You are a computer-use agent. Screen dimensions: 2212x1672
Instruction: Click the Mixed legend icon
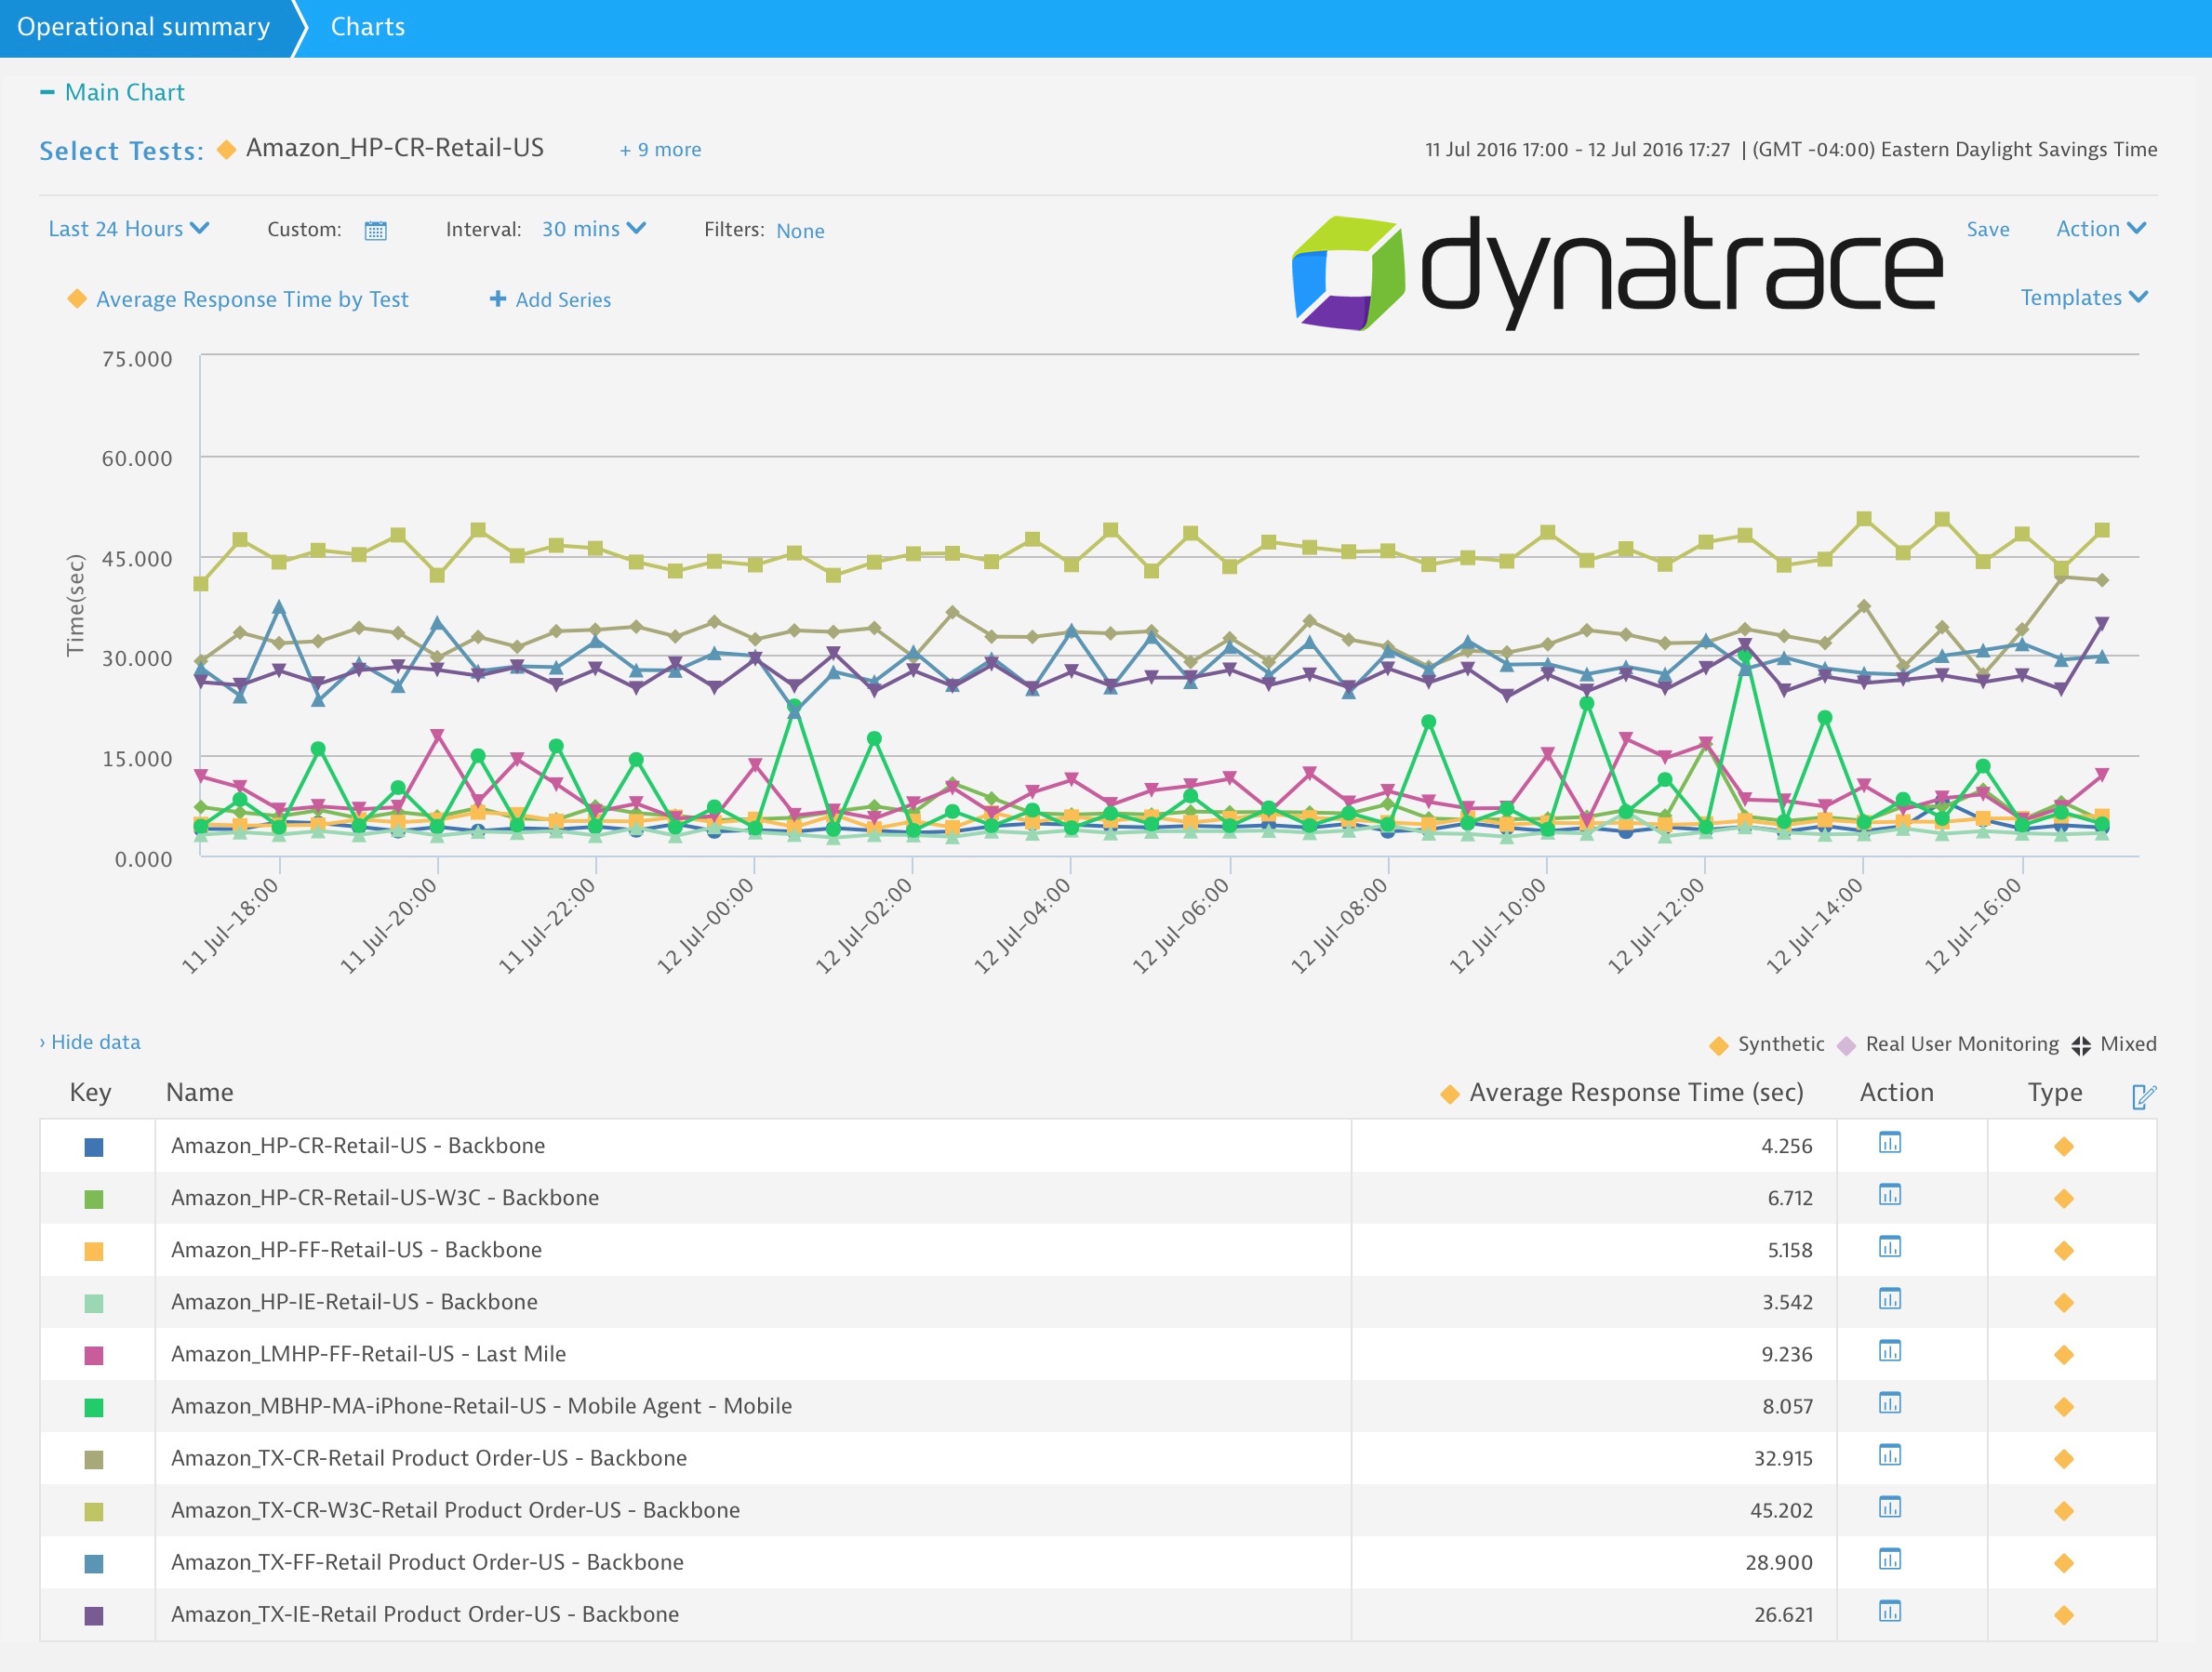coord(2080,1045)
